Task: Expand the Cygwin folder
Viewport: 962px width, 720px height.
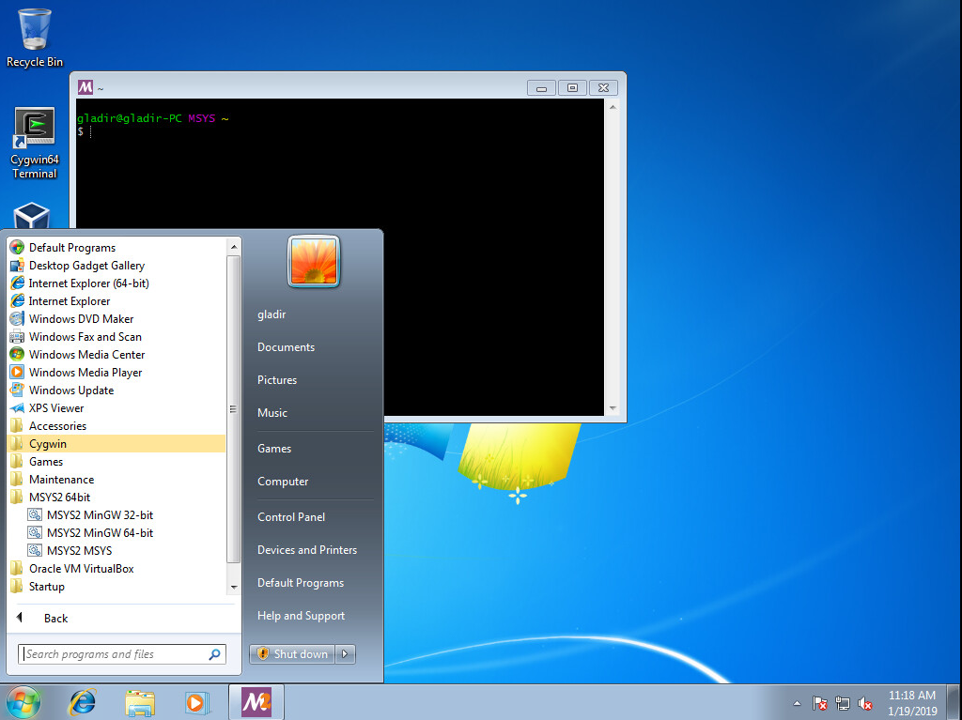Action: tap(47, 444)
